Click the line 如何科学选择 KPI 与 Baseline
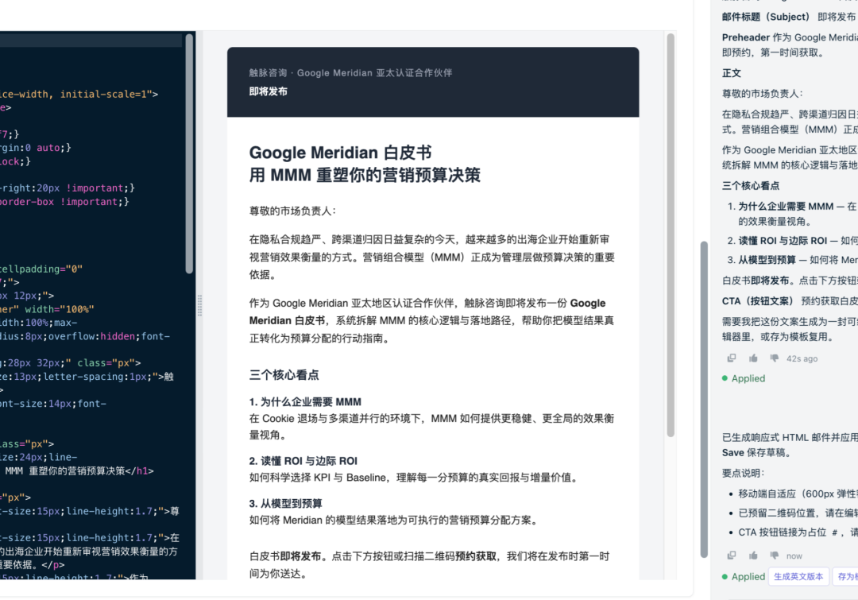Viewport: 858px width, 600px height. (414, 478)
